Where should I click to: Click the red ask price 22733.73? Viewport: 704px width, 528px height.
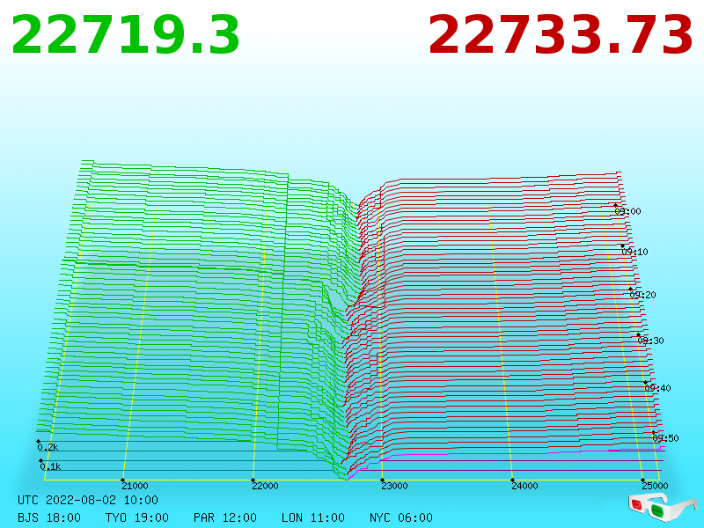click(x=561, y=35)
